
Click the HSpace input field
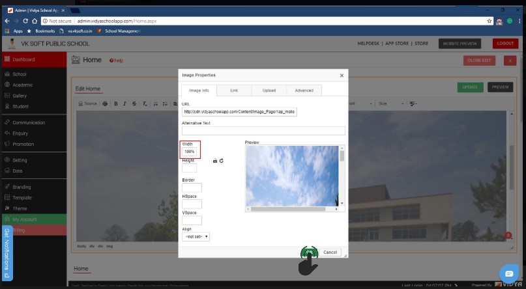192,204
